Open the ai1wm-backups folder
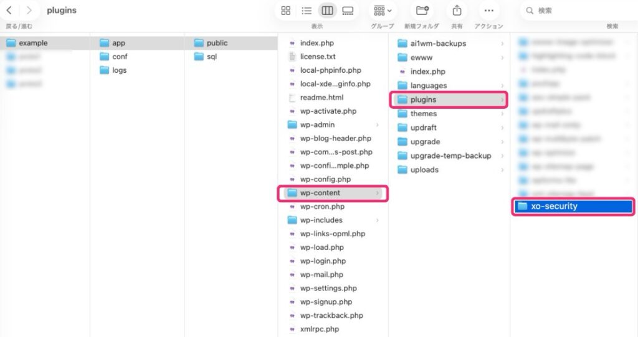The image size is (638, 337). click(x=438, y=44)
